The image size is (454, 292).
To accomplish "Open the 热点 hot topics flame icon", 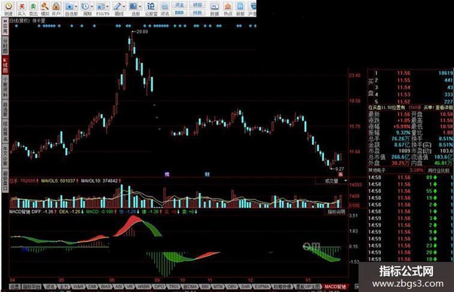I will [228, 8].
